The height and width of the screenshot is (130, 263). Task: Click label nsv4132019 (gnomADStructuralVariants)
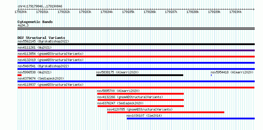point(51,60)
